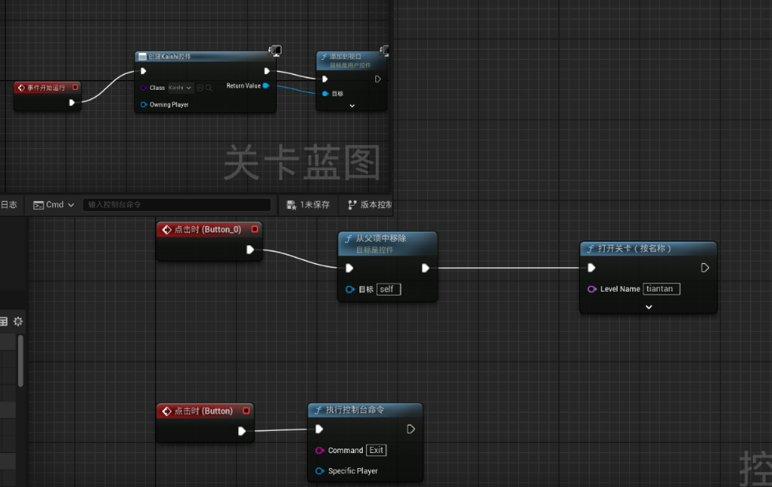Open the 版本控制 source control menu
772x487 pixels.
click(x=369, y=205)
